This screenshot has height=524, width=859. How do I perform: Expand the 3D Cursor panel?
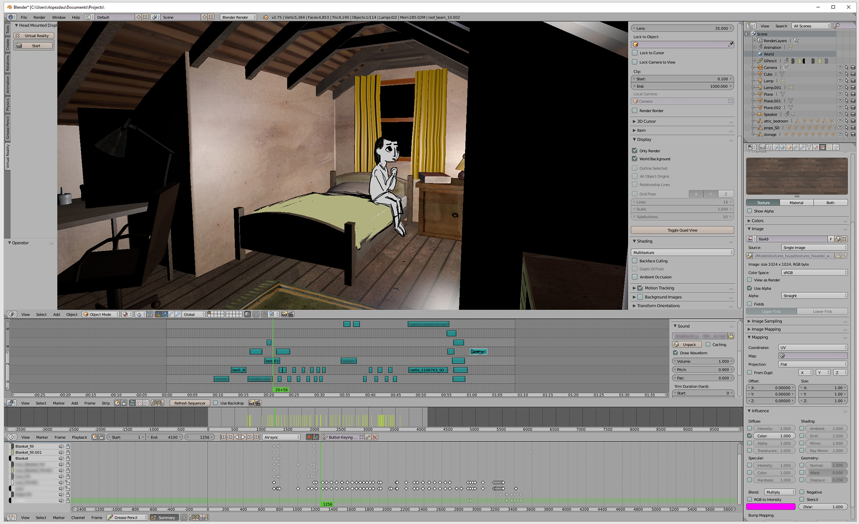646,121
